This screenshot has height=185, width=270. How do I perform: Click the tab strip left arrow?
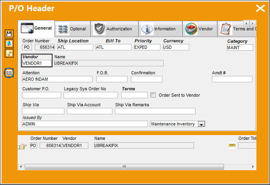point(246,23)
